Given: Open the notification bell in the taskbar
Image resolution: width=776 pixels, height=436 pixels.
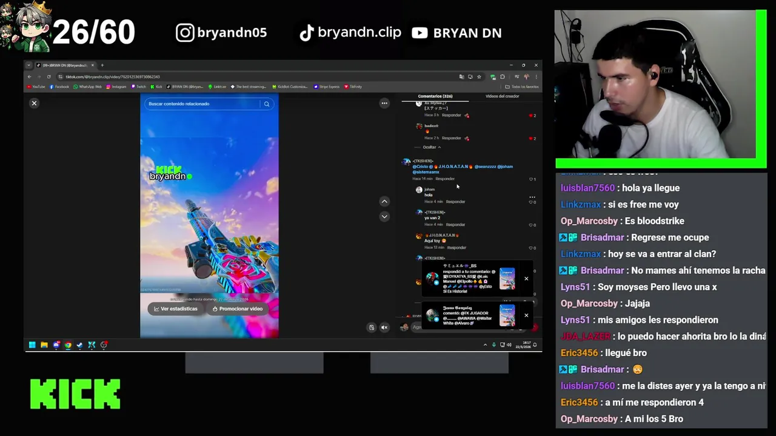Looking at the screenshot, I should click(x=535, y=345).
